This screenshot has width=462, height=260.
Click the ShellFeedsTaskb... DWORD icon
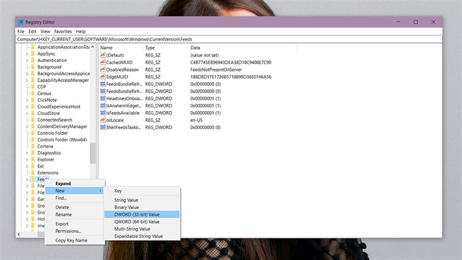pos(103,127)
